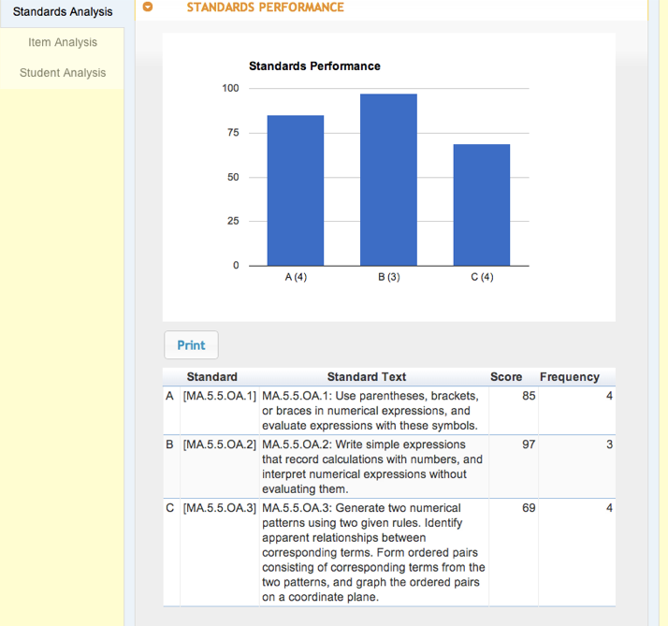Click frequency value 3 in row B

609,444
